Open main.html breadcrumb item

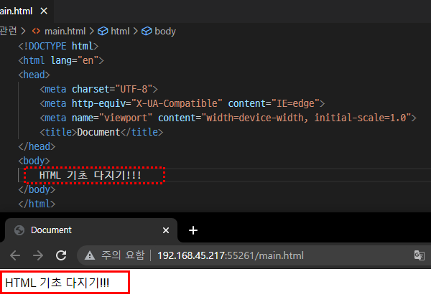[65, 32]
